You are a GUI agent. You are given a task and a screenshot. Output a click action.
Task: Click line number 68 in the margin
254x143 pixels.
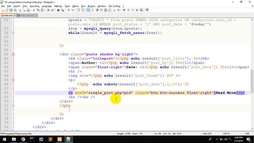(6, 93)
